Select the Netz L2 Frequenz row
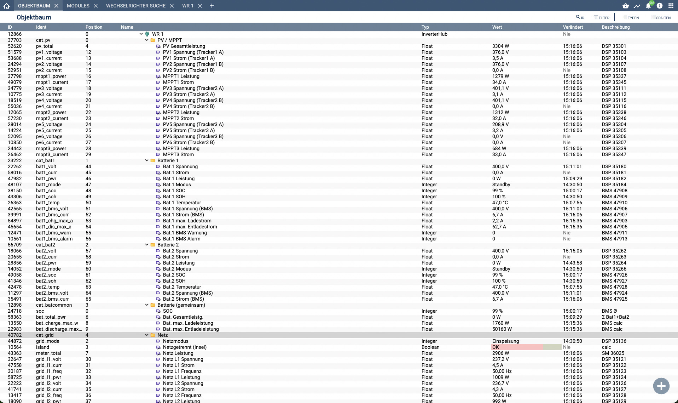Image resolution: width=678 pixels, height=403 pixels. pyautogui.click(x=339, y=395)
